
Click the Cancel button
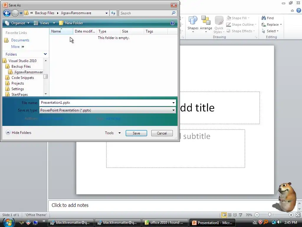pyautogui.click(x=162, y=133)
